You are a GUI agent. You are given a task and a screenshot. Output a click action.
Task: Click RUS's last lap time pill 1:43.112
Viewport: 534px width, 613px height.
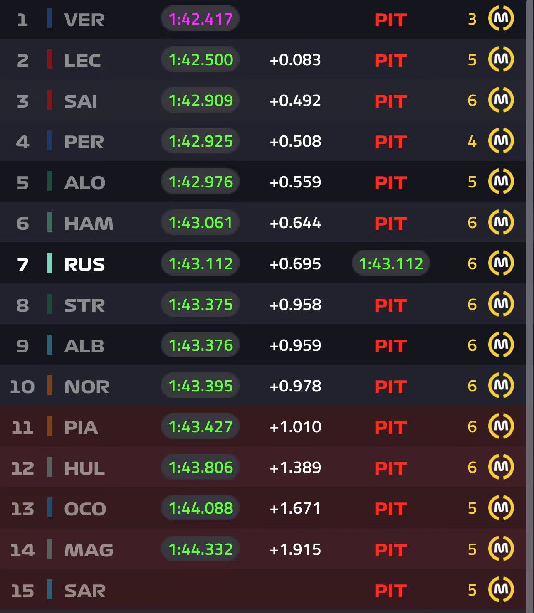click(391, 263)
